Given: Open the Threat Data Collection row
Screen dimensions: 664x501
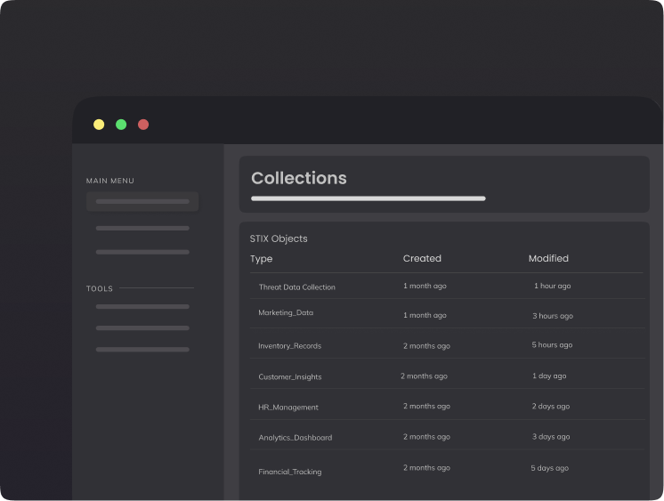Looking at the screenshot, I should pyautogui.click(x=297, y=287).
